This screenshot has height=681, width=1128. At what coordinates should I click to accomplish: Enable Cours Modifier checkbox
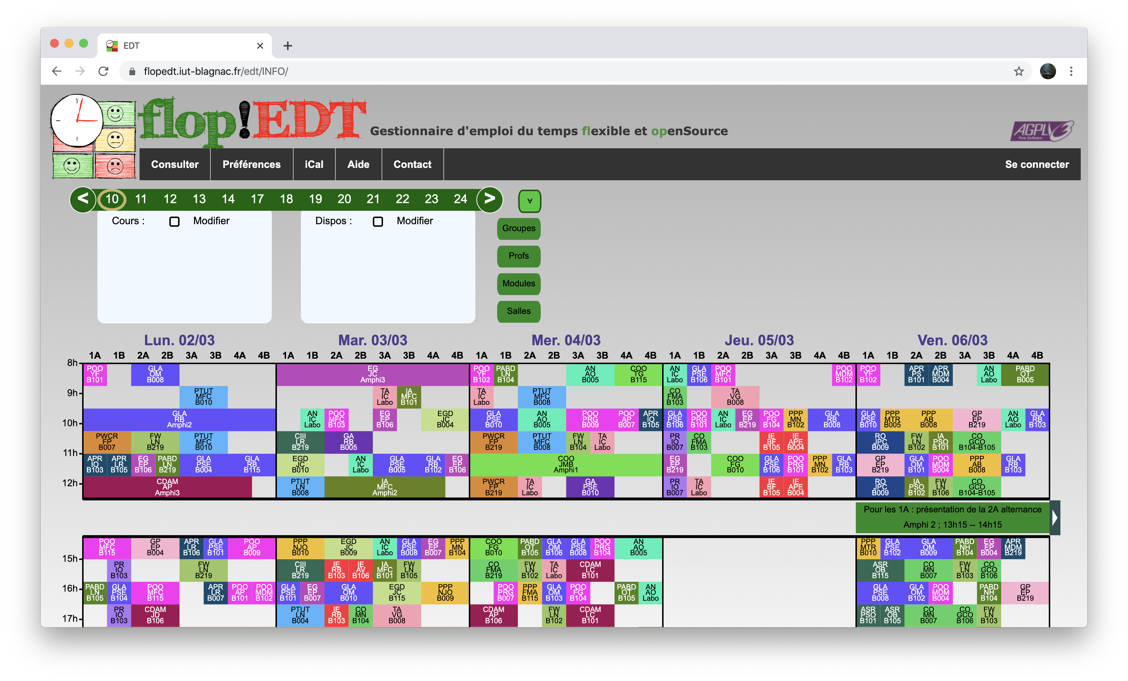(x=174, y=222)
